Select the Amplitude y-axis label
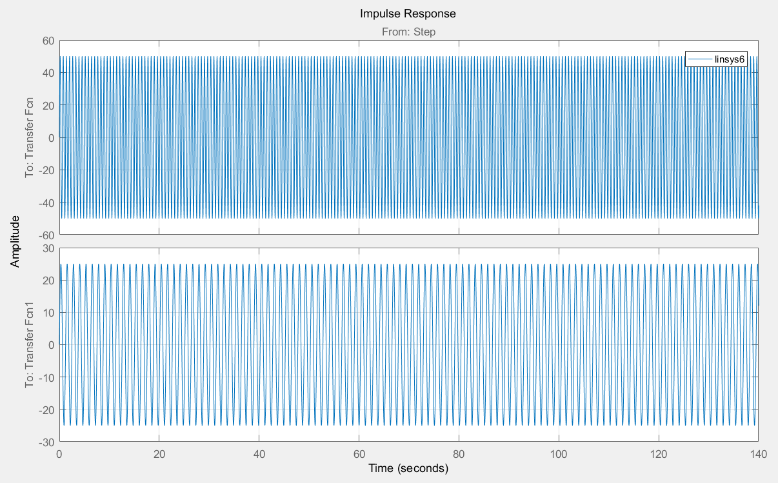Image resolution: width=778 pixels, height=483 pixels. (15, 241)
